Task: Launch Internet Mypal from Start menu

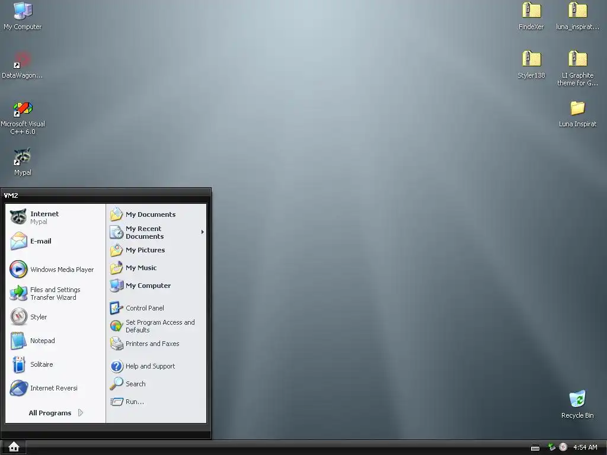Action: pyautogui.click(x=55, y=217)
